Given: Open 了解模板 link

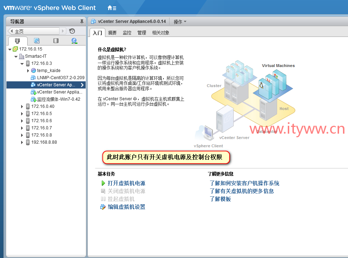Looking at the screenshot, I should pyautogui.click(x=220, y=199).
